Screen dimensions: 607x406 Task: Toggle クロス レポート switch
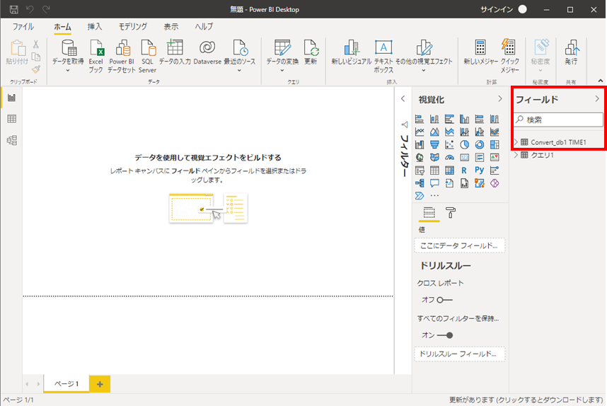click(444, 300)
